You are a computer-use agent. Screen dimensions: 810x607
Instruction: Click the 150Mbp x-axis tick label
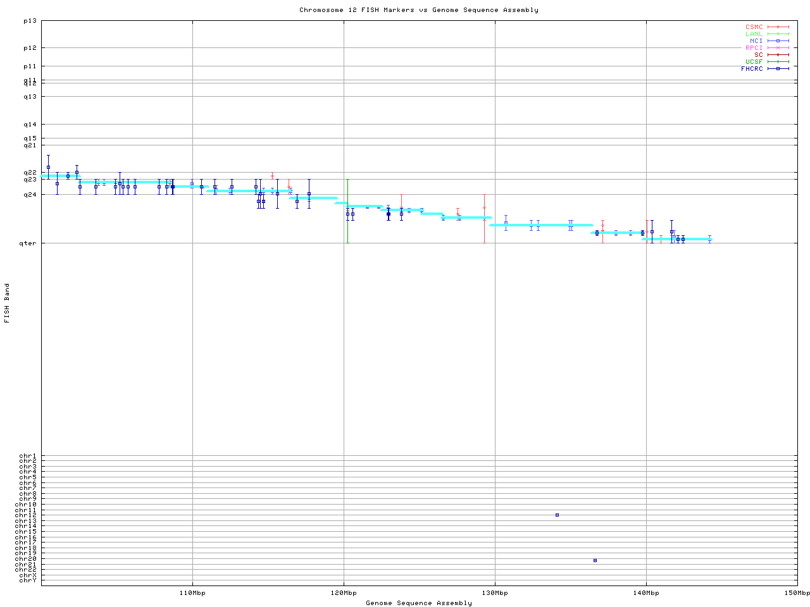pos(797,593)
